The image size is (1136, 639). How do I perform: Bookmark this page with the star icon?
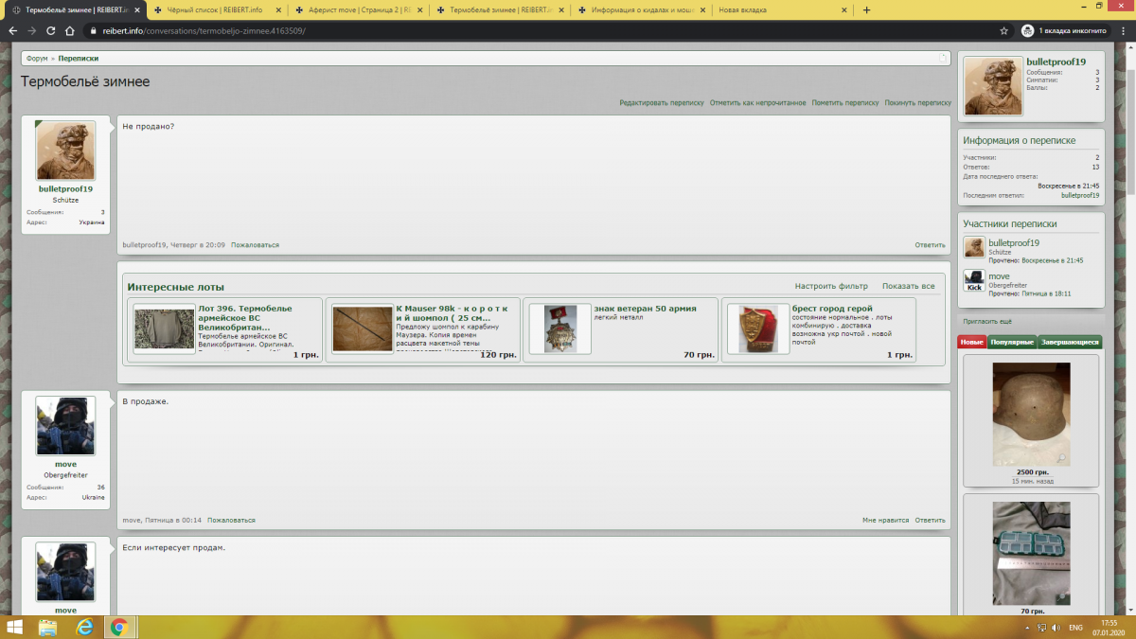pyautogui.click(x=1003, y=30)
